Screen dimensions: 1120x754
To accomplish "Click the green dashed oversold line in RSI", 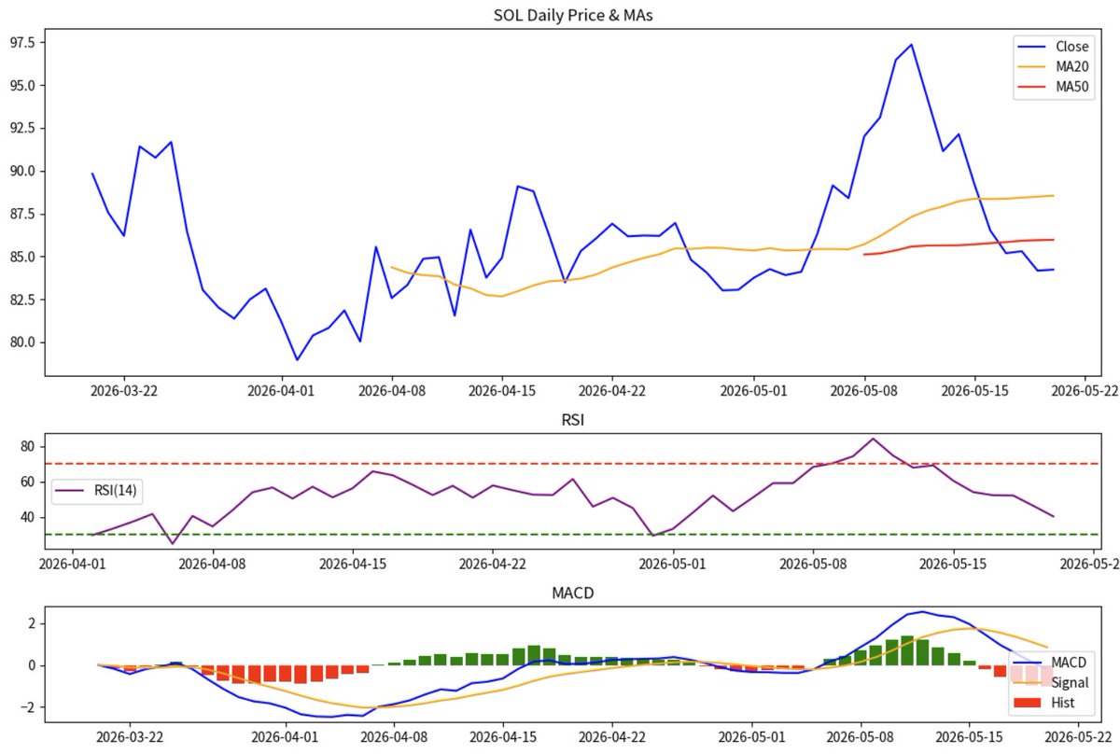I will coord(572,534).
